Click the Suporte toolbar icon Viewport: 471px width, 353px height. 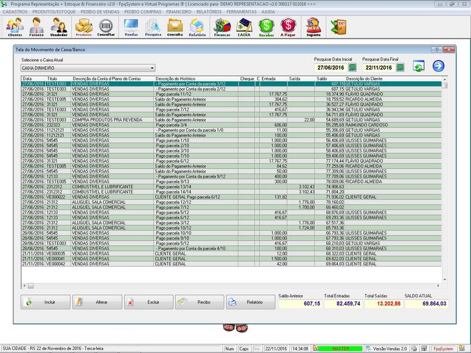click(x=314, y=27)
